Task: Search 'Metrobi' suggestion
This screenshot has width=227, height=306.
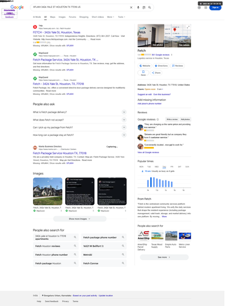Action: [x=104, y=255]
